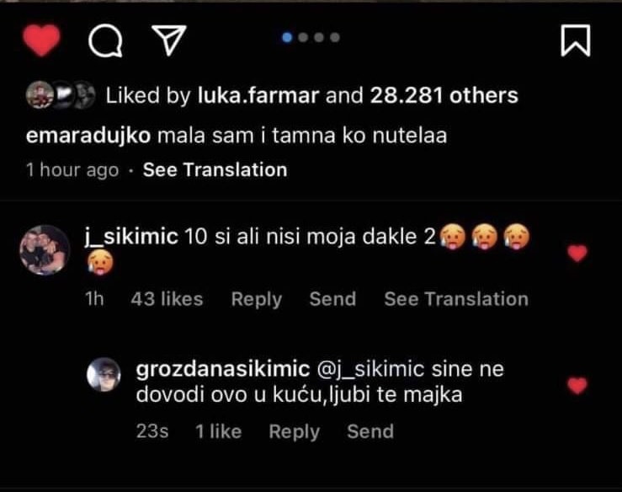
Task: Bookmark this post with save icon
Action: click(576, 40)
